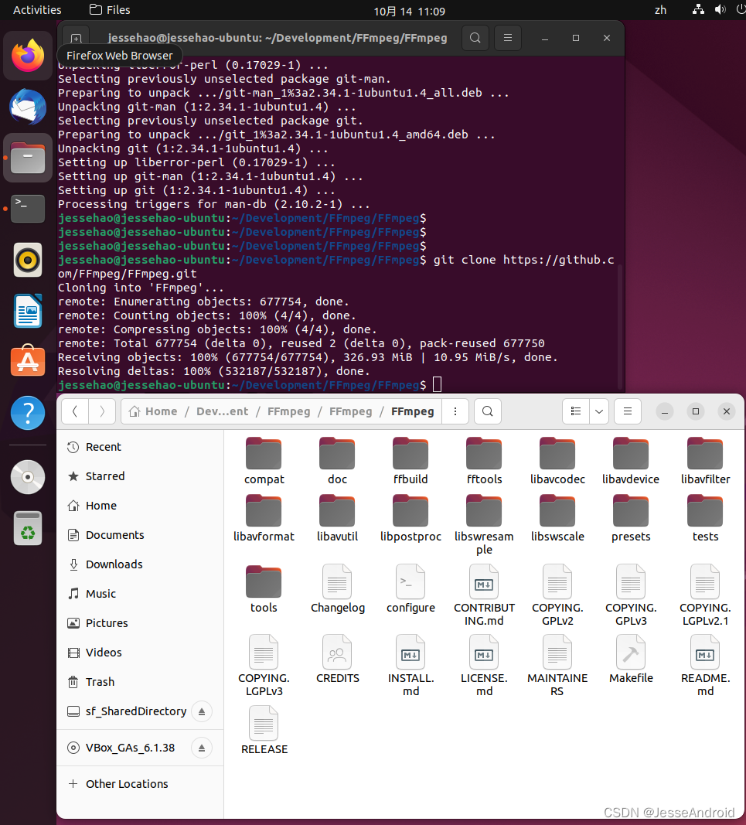Select the LICENSE.md file
The image size is (746, 825).
click(484, 666)
